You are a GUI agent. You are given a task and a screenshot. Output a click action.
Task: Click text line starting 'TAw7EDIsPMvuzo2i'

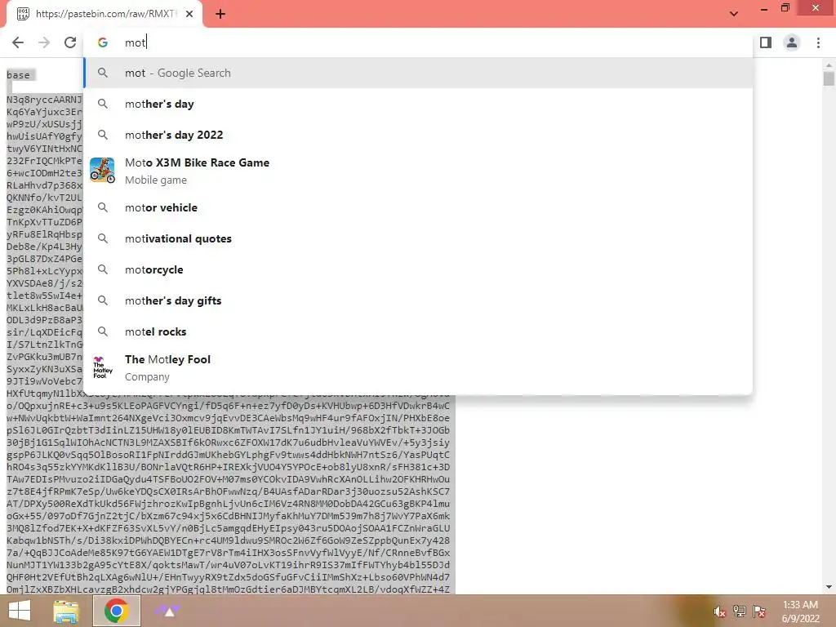[229, 479]
